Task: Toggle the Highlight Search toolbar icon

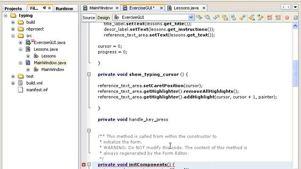Action: pyautogui.click(x=225, y=17)
